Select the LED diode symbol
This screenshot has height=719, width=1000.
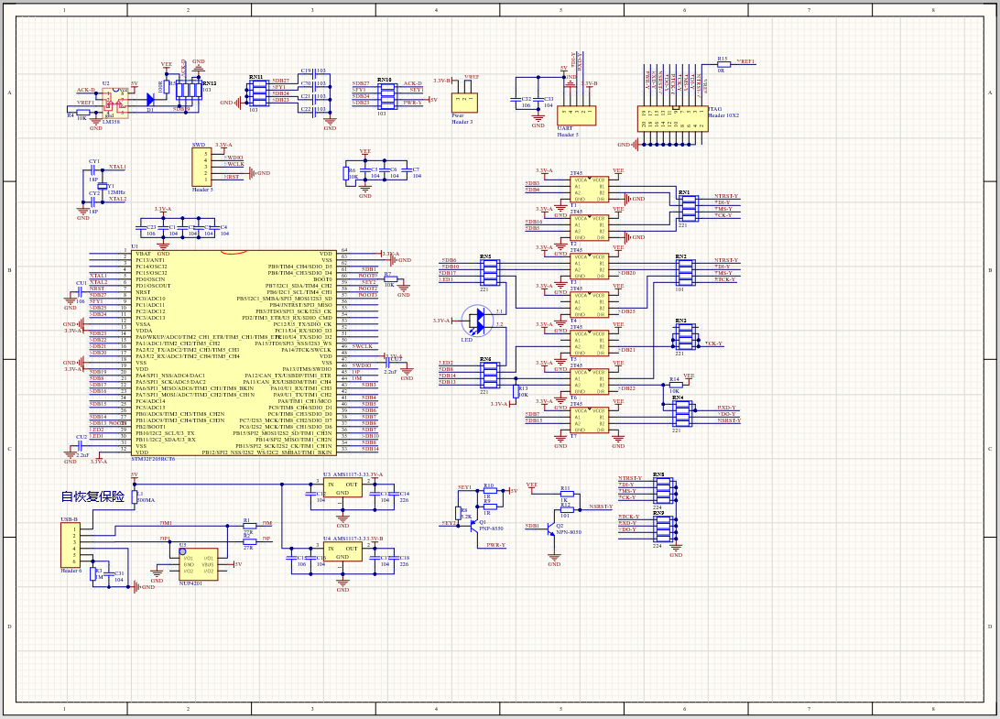(x=478, y=321)
